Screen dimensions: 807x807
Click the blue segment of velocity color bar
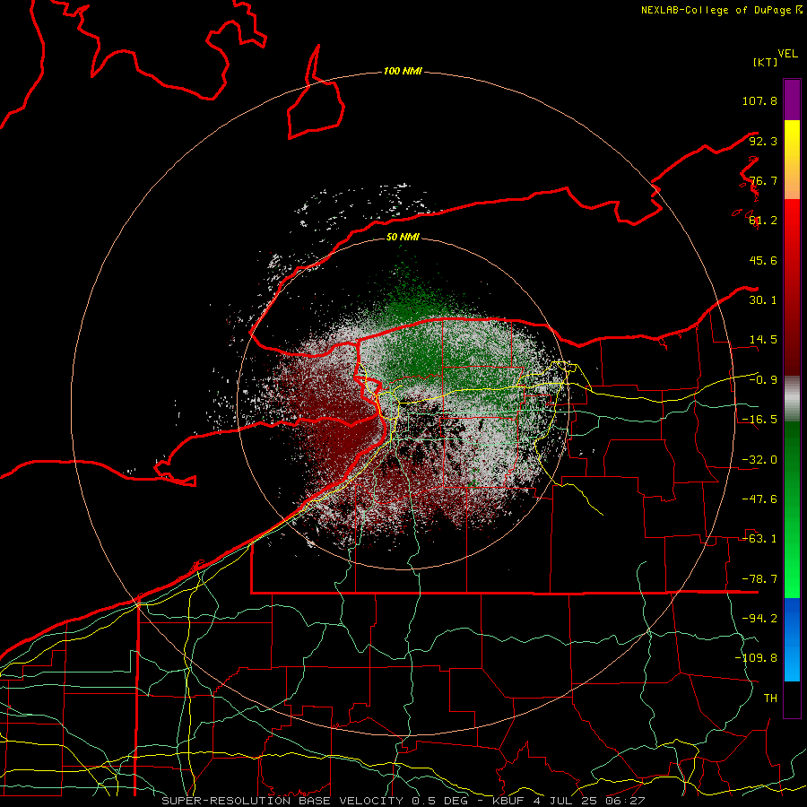click(x=792, y=639)
